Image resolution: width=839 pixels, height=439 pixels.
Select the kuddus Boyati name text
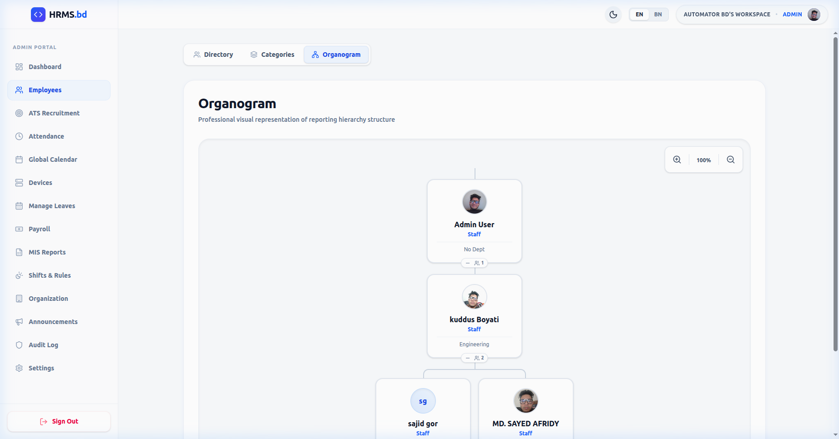click(x=474, y=319)
